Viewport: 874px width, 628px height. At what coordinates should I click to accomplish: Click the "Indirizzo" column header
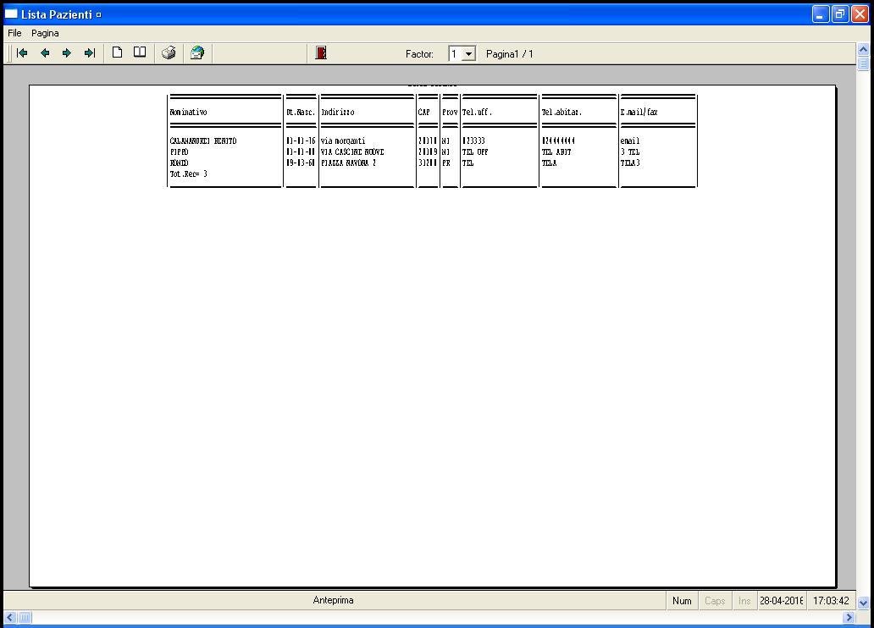(338, 112)
